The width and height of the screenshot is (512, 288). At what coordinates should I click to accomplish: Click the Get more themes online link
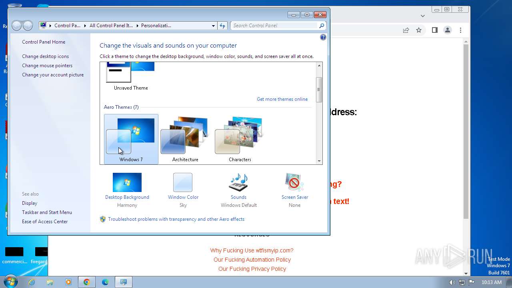[x=282, y=99]
